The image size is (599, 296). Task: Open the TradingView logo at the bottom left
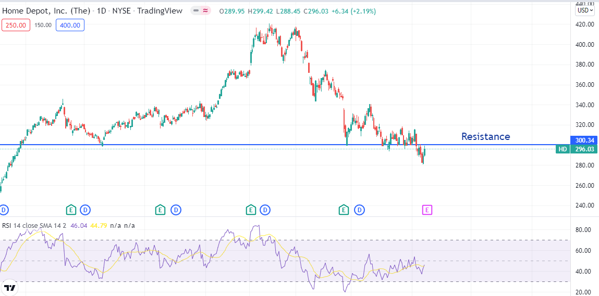9,287
